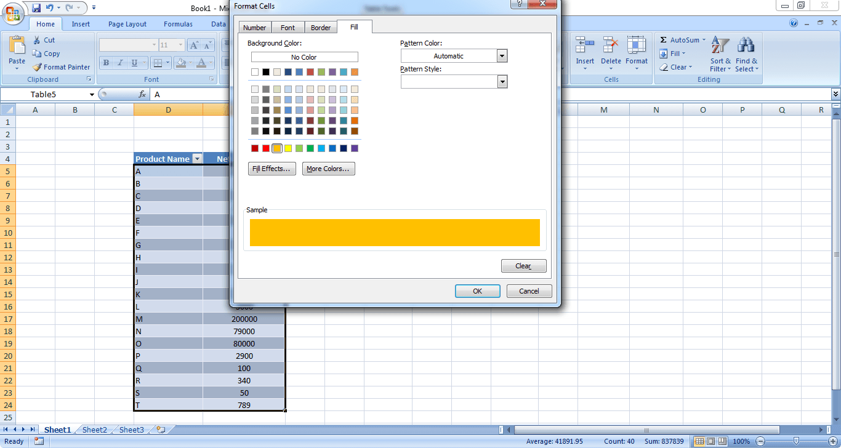This screenshot has width=841, height=448.
Task: Pick the standard yellow color swatch
Action: (288, 148)
